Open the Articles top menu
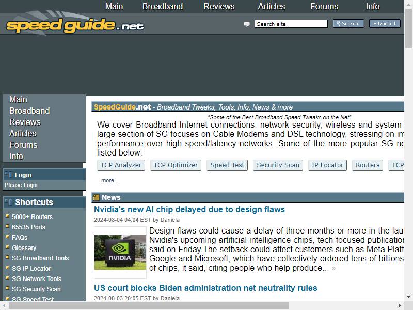The image size is (413, 310). 272,6
